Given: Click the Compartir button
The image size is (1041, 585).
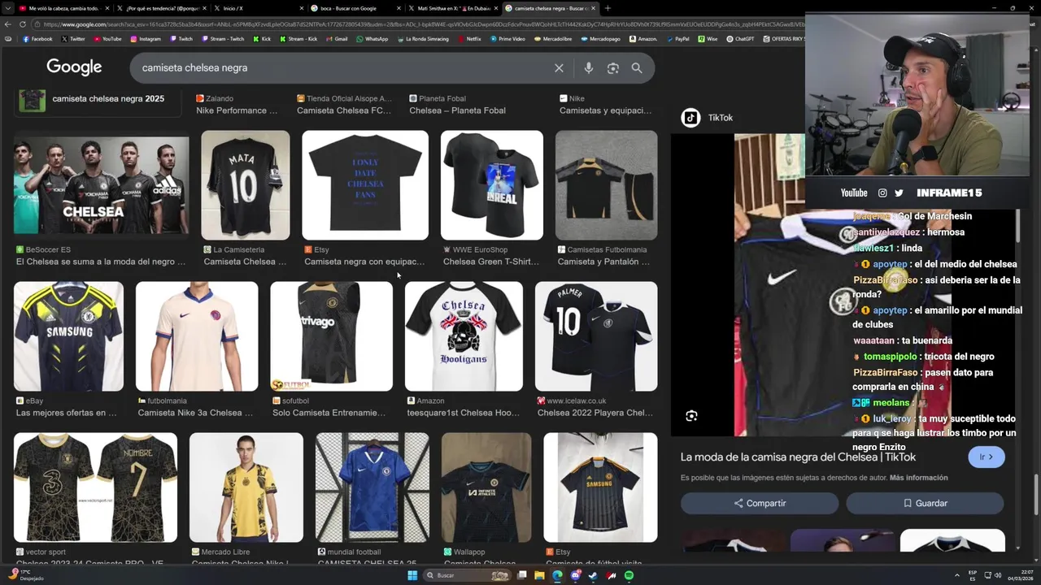Looking at the screenshot, I should (x=760, y=504).
